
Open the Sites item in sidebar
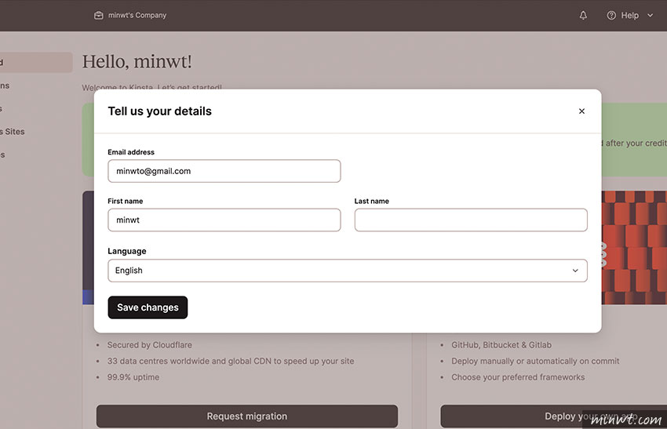(13, 132)
